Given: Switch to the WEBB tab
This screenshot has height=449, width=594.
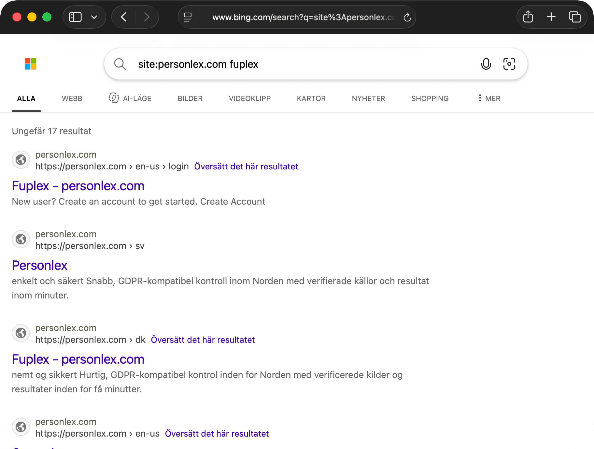Looking at the screenshot, I should pyautogui.click(x=72, y=98).
